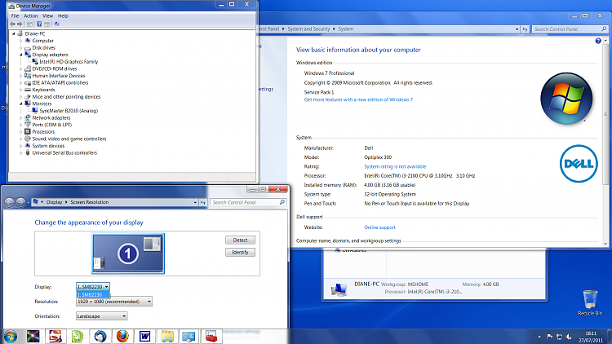Open Windows Explorer folder taskbar icon
Viewport: 612px width, 344px height.
click(167, 336)
